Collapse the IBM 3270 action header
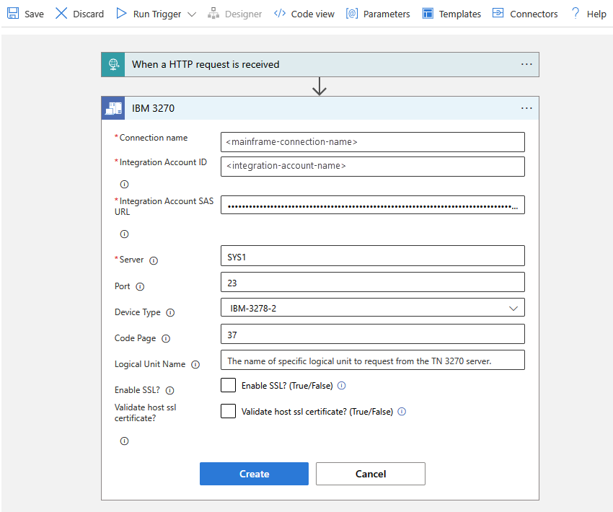 [319, 108]
